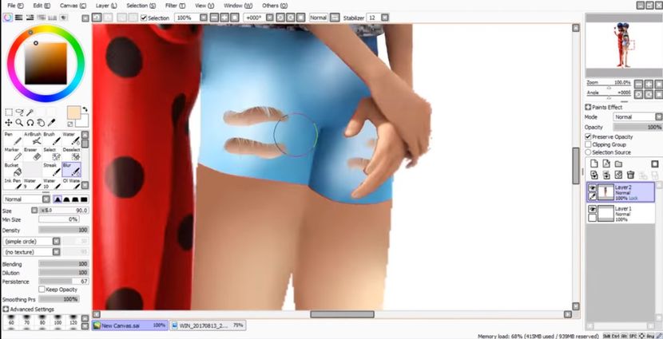
Task: Click the primary color swatch
Action: click(x=73, y=112)
